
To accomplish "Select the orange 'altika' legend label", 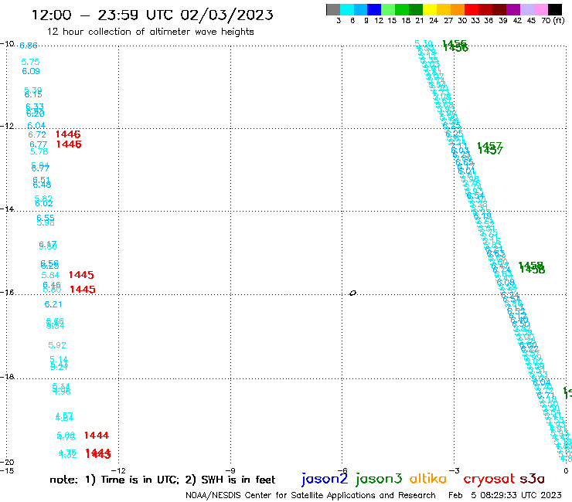I will (x=428, y=479).
